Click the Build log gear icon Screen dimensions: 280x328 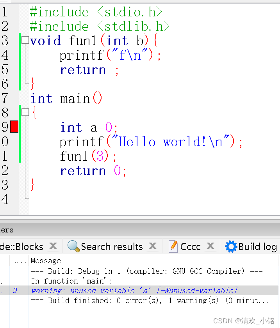[231, 246]
